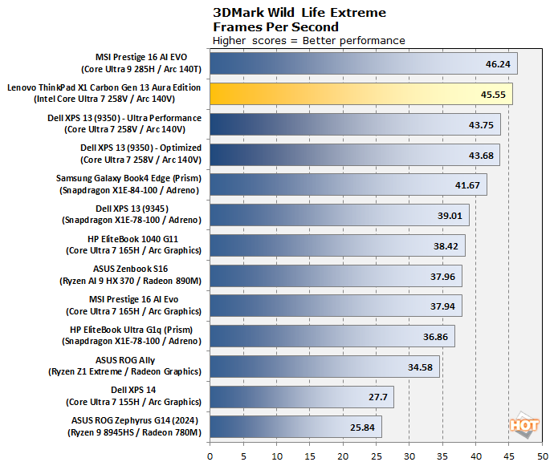Click the 39.01 score label
Screen dimensions: 554x466
click(x=450, y=216)
